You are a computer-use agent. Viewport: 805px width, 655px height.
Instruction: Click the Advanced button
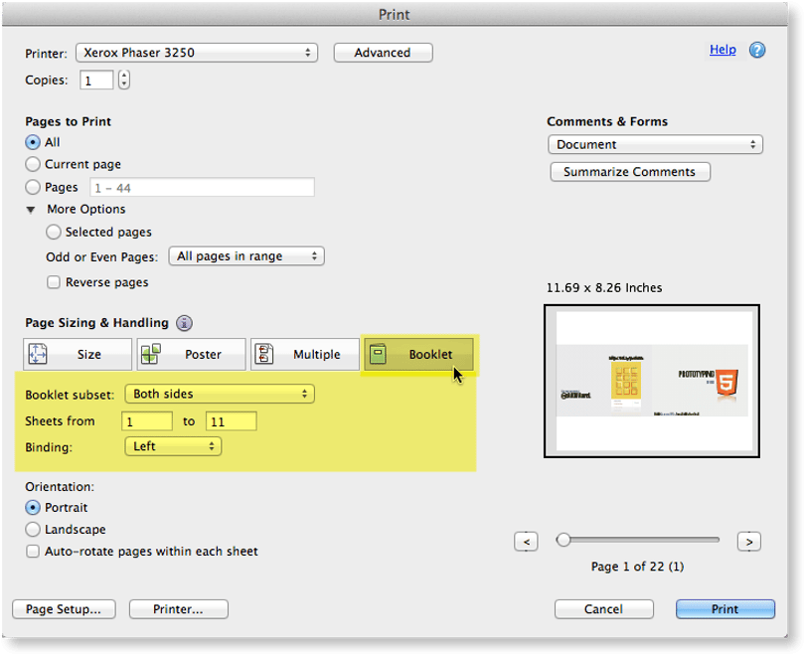coord(383,53)
